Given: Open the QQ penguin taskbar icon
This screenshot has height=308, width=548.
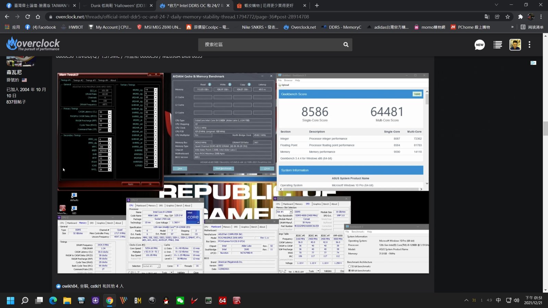Looking at the screenshot, I should point(166,300).
